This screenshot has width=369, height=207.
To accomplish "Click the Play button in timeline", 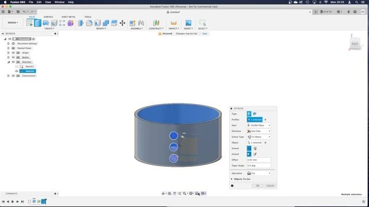I will (x=13, y=202).
